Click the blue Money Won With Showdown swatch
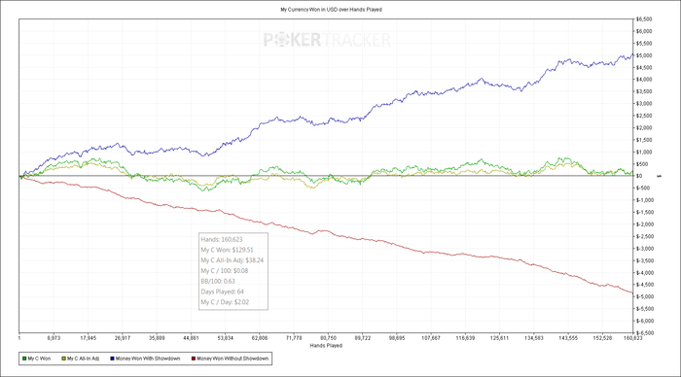Image resolution: width=681 pixels, height=377 pixels. point(113,359)
